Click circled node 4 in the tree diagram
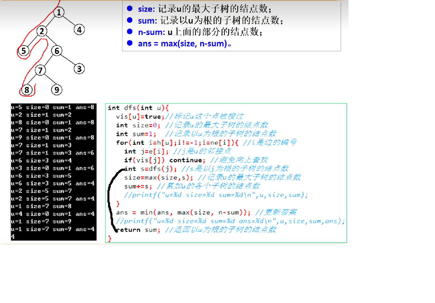This screenshot has width=435, height=303. click(x=79, y=30)
